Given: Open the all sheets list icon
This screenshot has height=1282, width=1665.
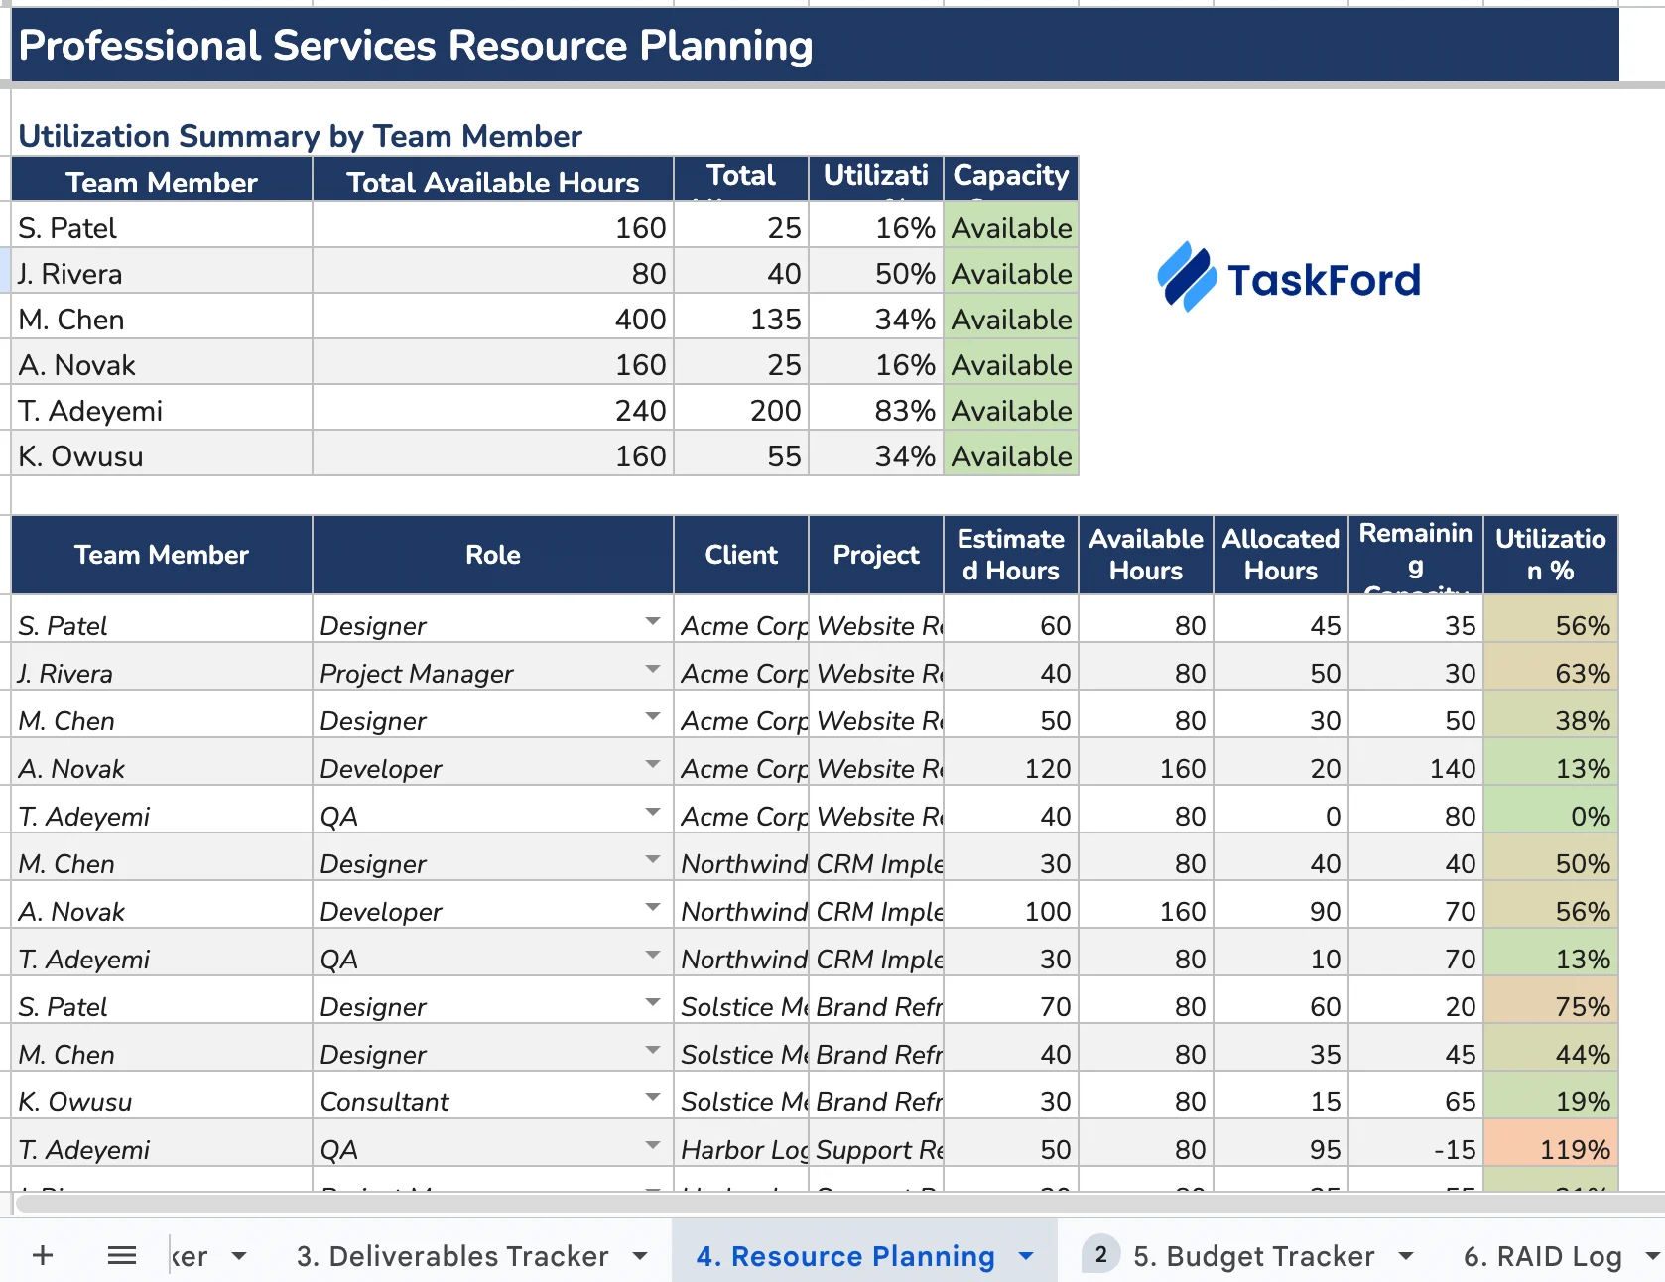Looking at the screenshot, I should point(122,1255).
